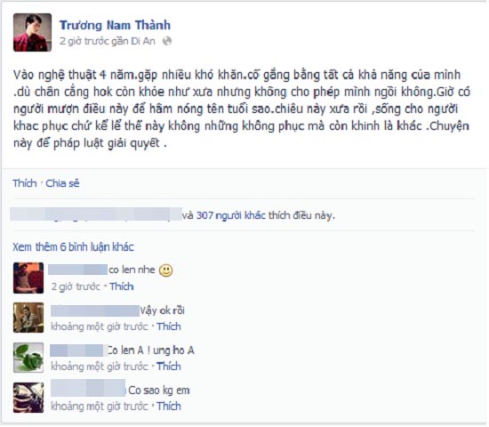Click avatar of the 'co len nhe' commenter
The height and width of the screenshot is (427, 489).
click(28, 278)
